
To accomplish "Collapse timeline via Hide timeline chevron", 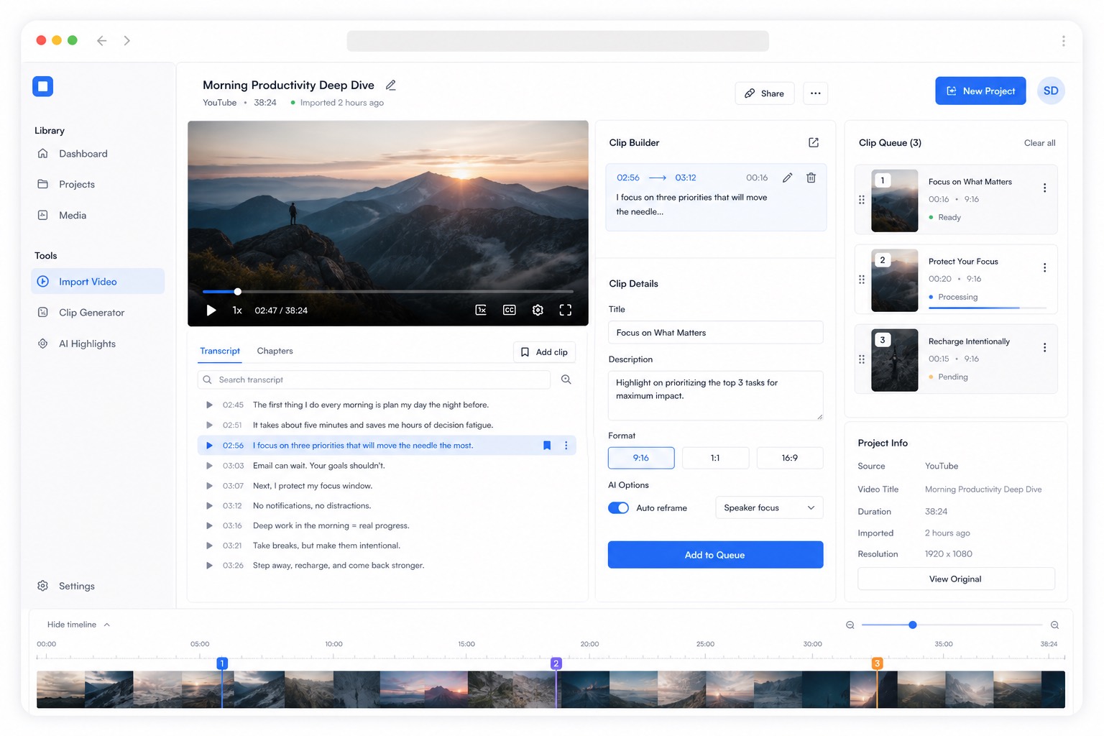I will (x=107, y=625).
